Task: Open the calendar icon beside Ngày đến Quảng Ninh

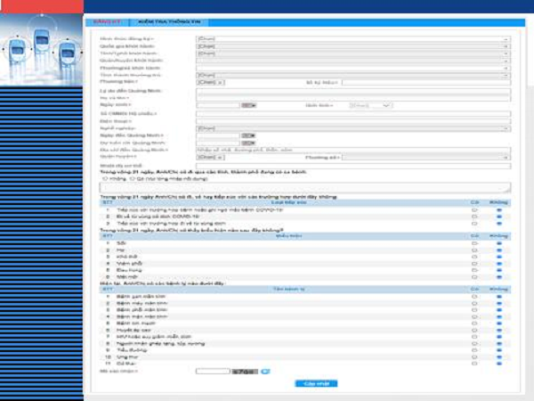Action: [249, 135]
